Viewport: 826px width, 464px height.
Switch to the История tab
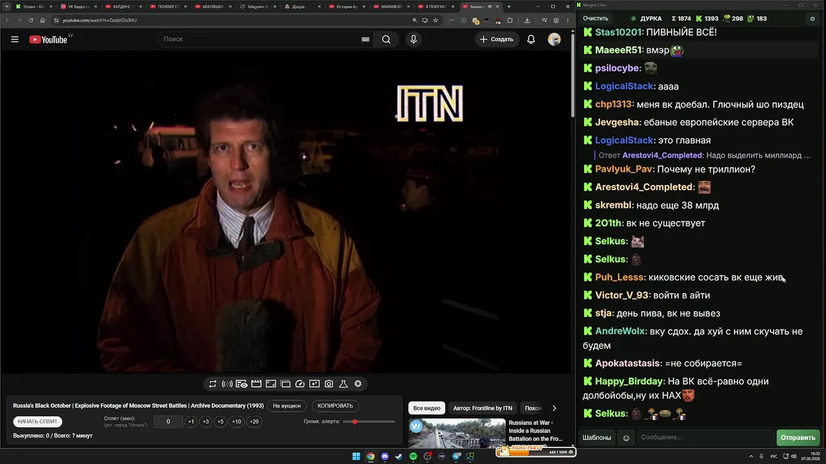pyautogui.click(x=347, y=6)
